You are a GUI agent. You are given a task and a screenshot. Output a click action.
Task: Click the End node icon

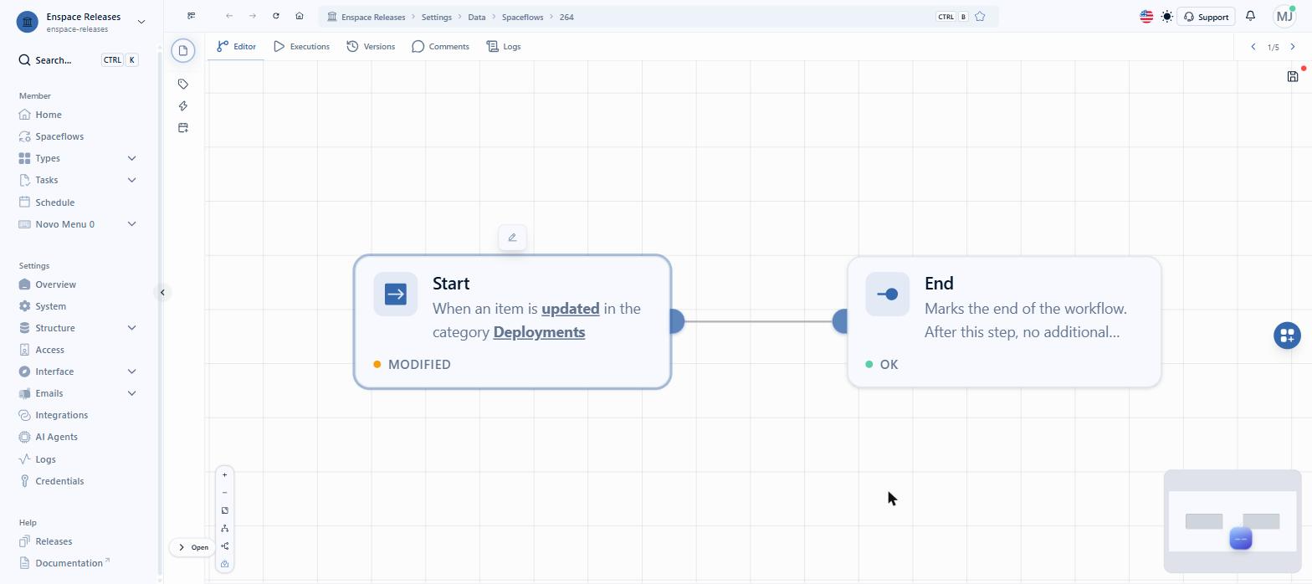coord(888,294)
